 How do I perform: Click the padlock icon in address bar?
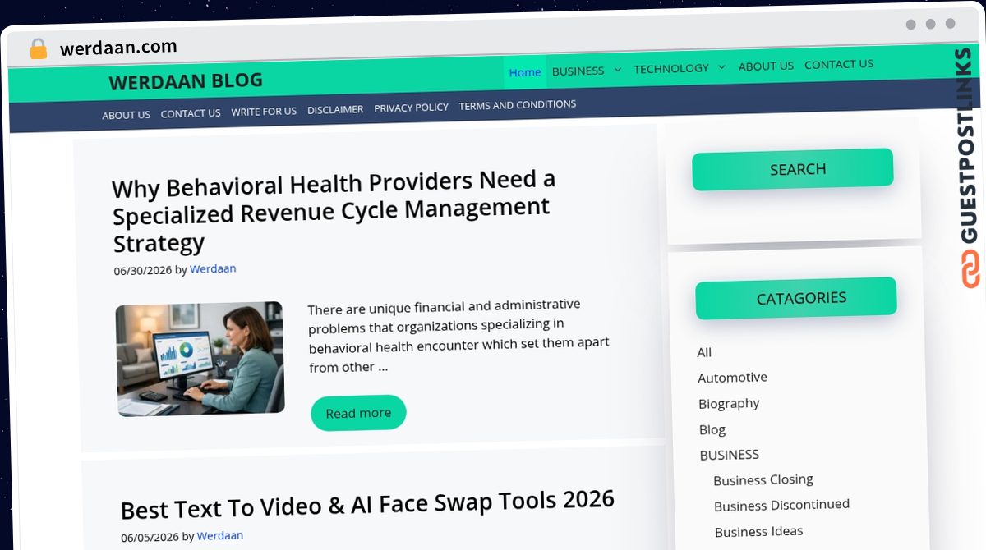(38, 49)
